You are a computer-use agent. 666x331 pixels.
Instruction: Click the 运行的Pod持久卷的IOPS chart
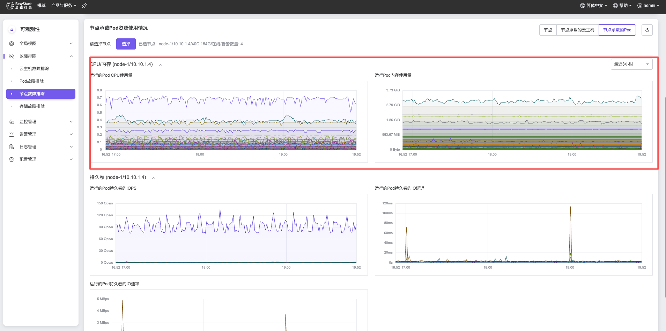point(229,235)
